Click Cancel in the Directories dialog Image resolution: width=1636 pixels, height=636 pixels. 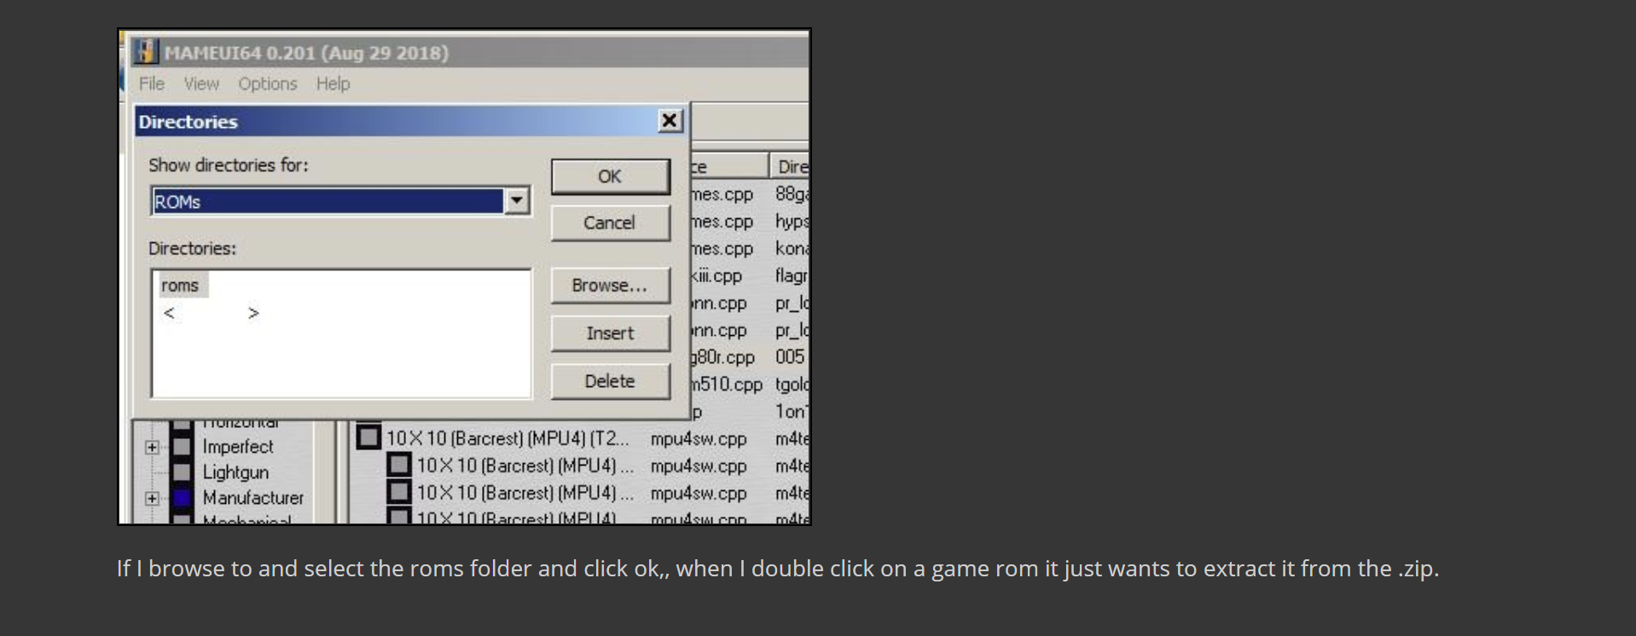[610, 223]
